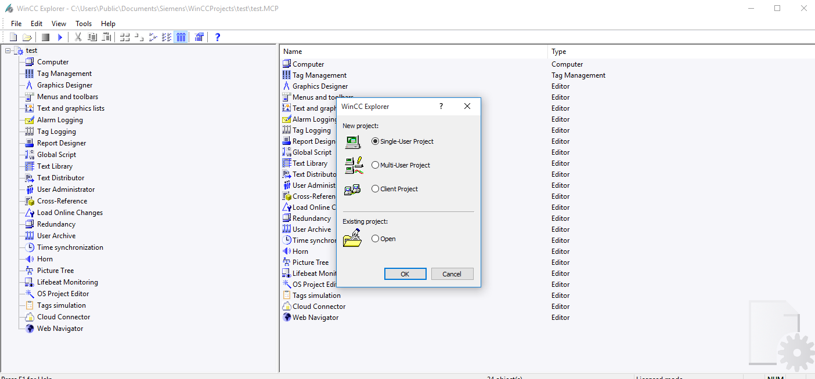Open the File menu
Screen dimensions: 815x379
pyautogui.click(x=16, y=24)
